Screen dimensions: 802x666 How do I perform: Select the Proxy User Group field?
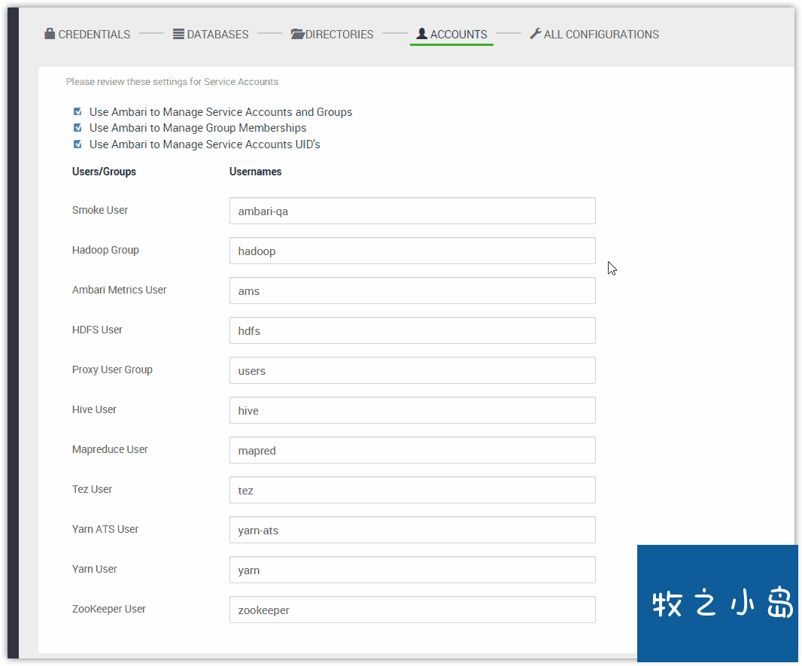point(412,370)
